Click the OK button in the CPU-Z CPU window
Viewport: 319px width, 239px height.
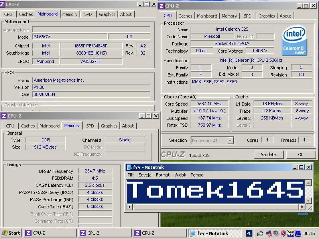pos(301,155)
